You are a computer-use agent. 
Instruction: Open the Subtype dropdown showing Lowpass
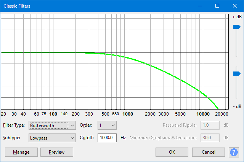[53, 138]
